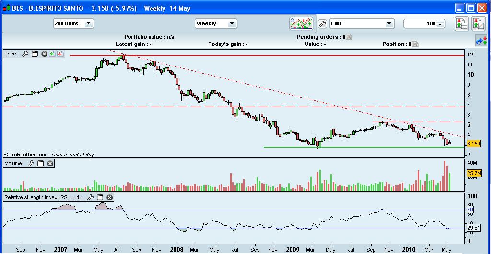Click the RSI 70 level label
491x254 pixels.
click(470, 210)
